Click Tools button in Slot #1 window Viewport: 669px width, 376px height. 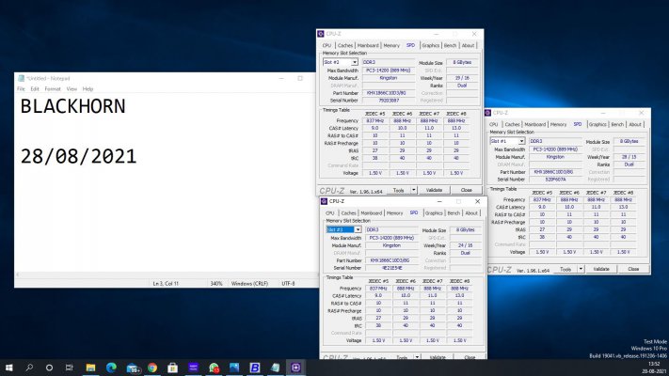pos(565,269)
